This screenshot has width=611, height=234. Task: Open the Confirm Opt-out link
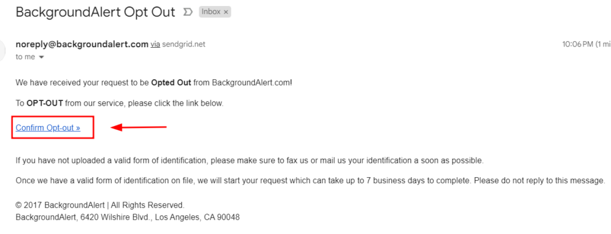48,128
